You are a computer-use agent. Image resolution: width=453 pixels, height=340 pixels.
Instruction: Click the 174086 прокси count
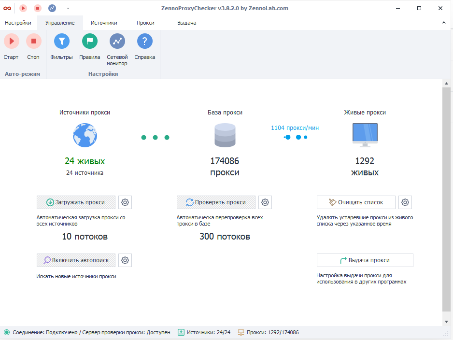225,167
